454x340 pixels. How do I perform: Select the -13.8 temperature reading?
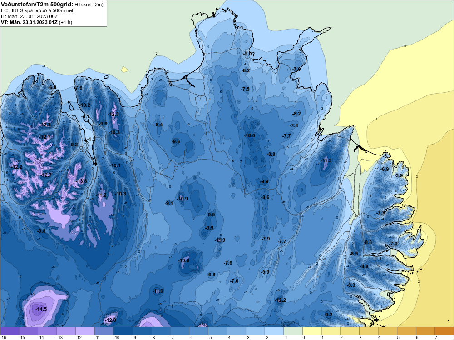point(81,181)
